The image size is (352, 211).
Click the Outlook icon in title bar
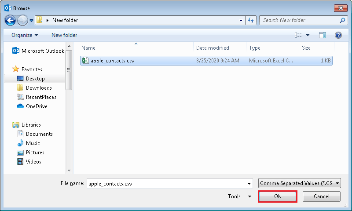point(8,8)
